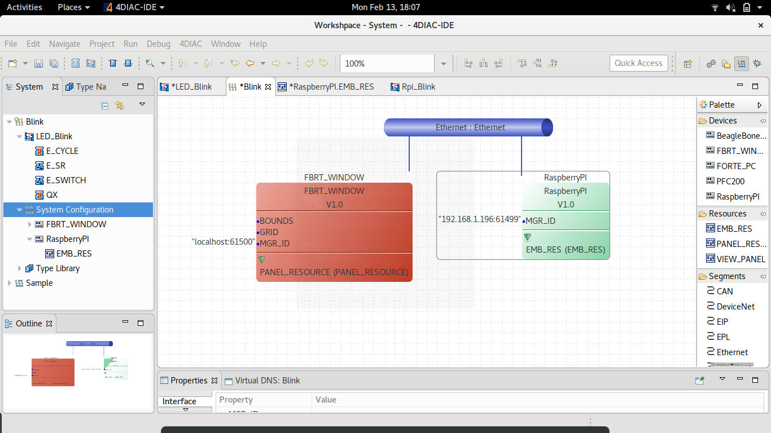The image size is (771, 433).
Task: Click the Undo toolbar arrow
Action: tap(309, 64)
